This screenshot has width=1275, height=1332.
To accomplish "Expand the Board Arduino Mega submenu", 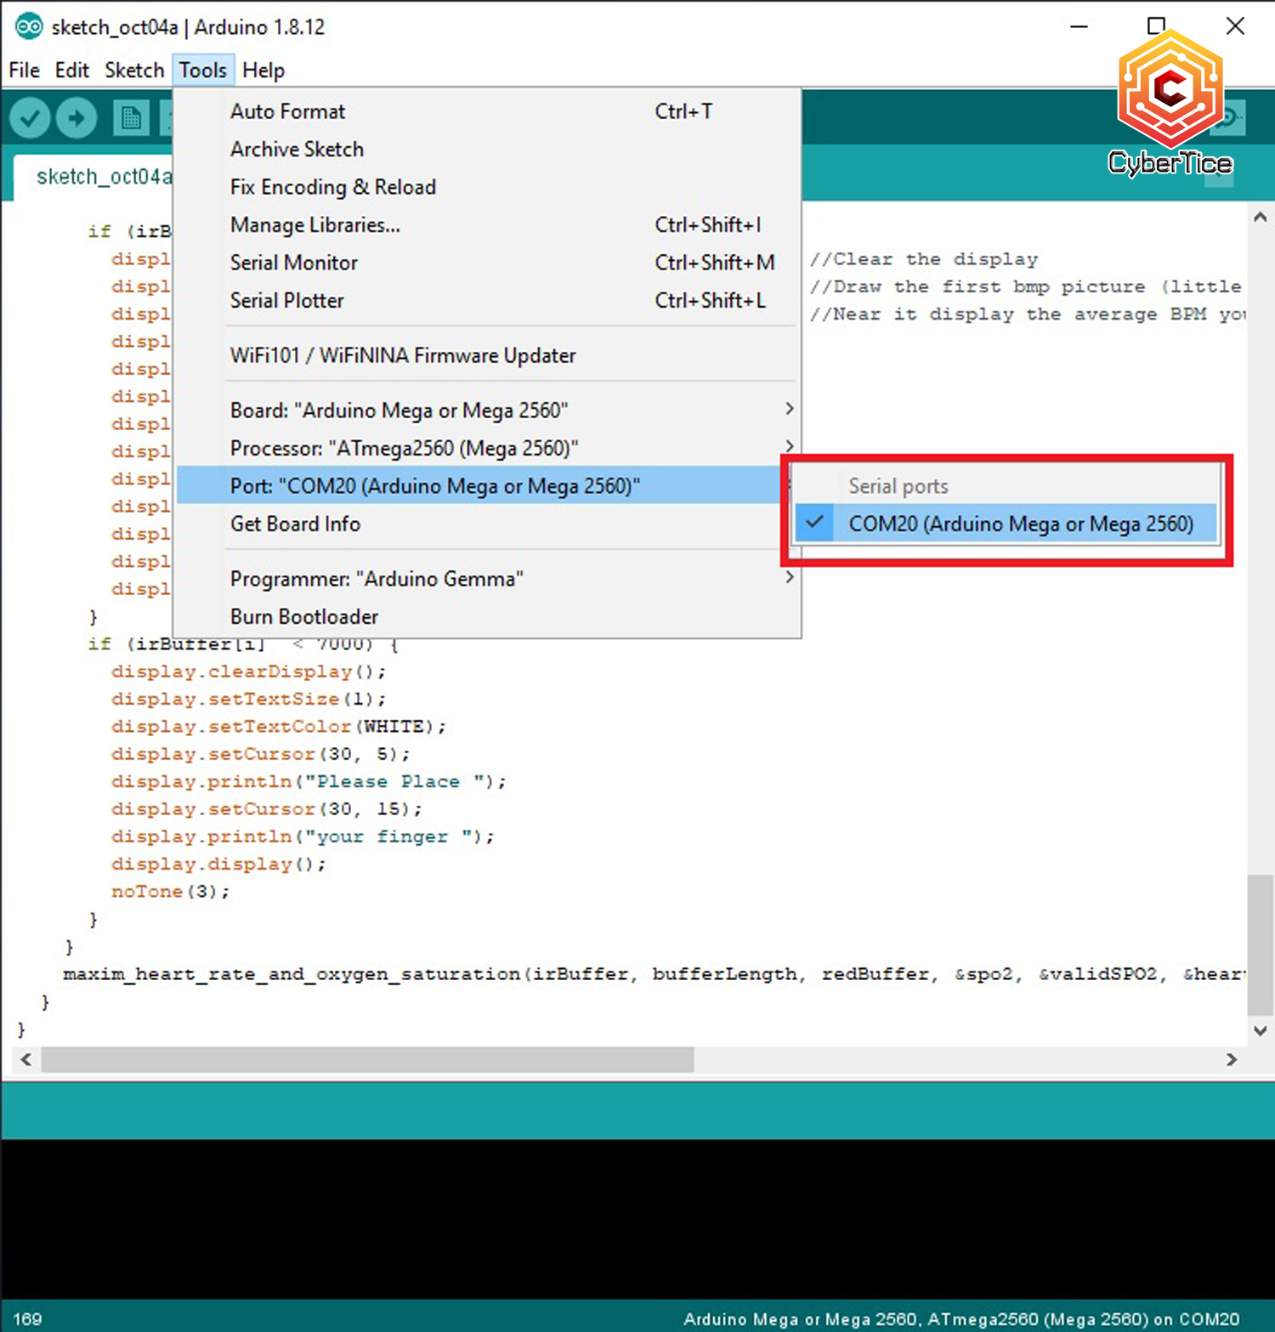I will pos(788,409).
